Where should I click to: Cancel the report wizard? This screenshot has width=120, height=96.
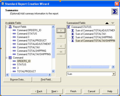point(91,91)
